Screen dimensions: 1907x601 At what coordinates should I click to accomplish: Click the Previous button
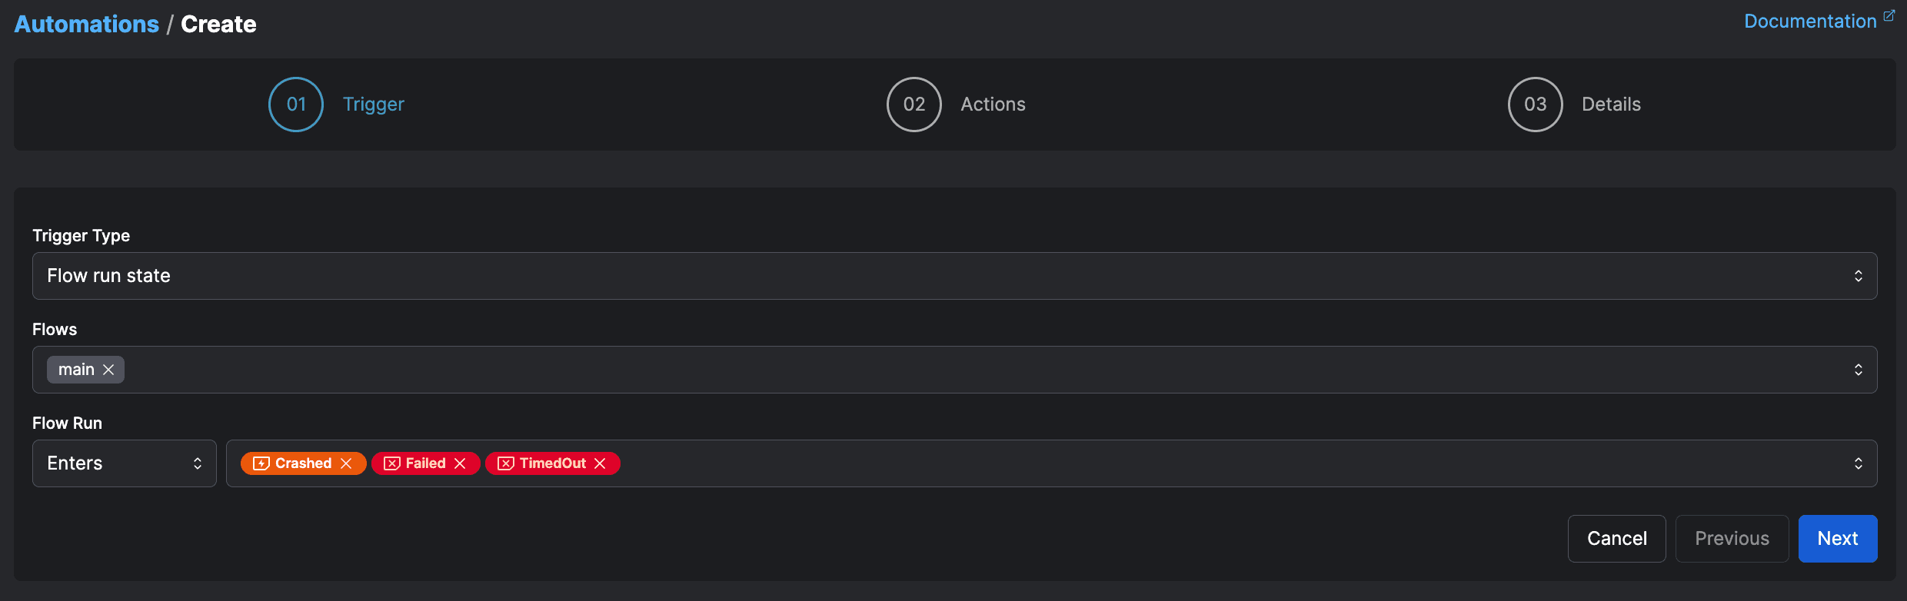click(x=1732, y=539)
